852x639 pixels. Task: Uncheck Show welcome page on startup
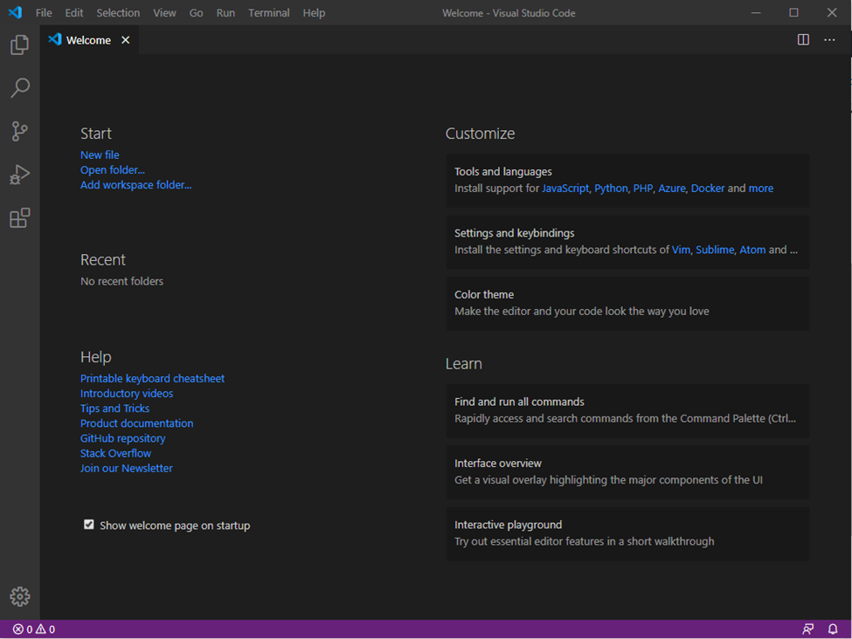(x=88, y=525)
